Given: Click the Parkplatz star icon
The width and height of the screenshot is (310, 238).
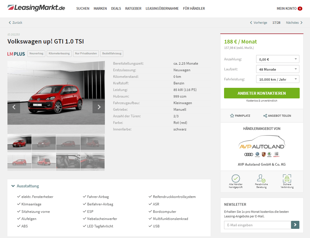Looking at the screenshot, I should (x=232, y=116).
